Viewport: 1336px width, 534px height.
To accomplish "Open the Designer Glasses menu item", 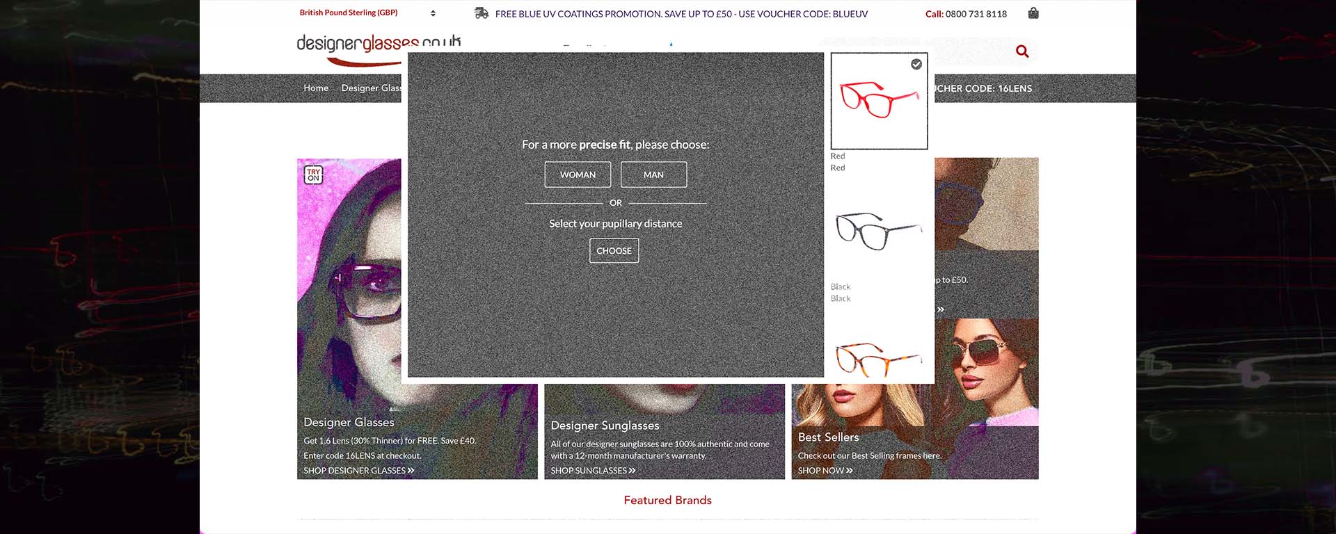I will (x=370, y=88).
